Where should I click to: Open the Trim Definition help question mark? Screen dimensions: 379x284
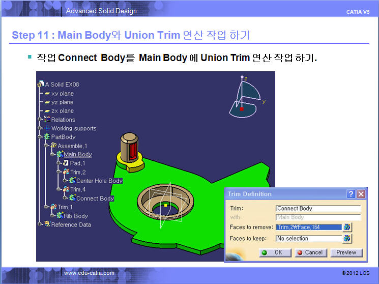(x=351, y=194)
